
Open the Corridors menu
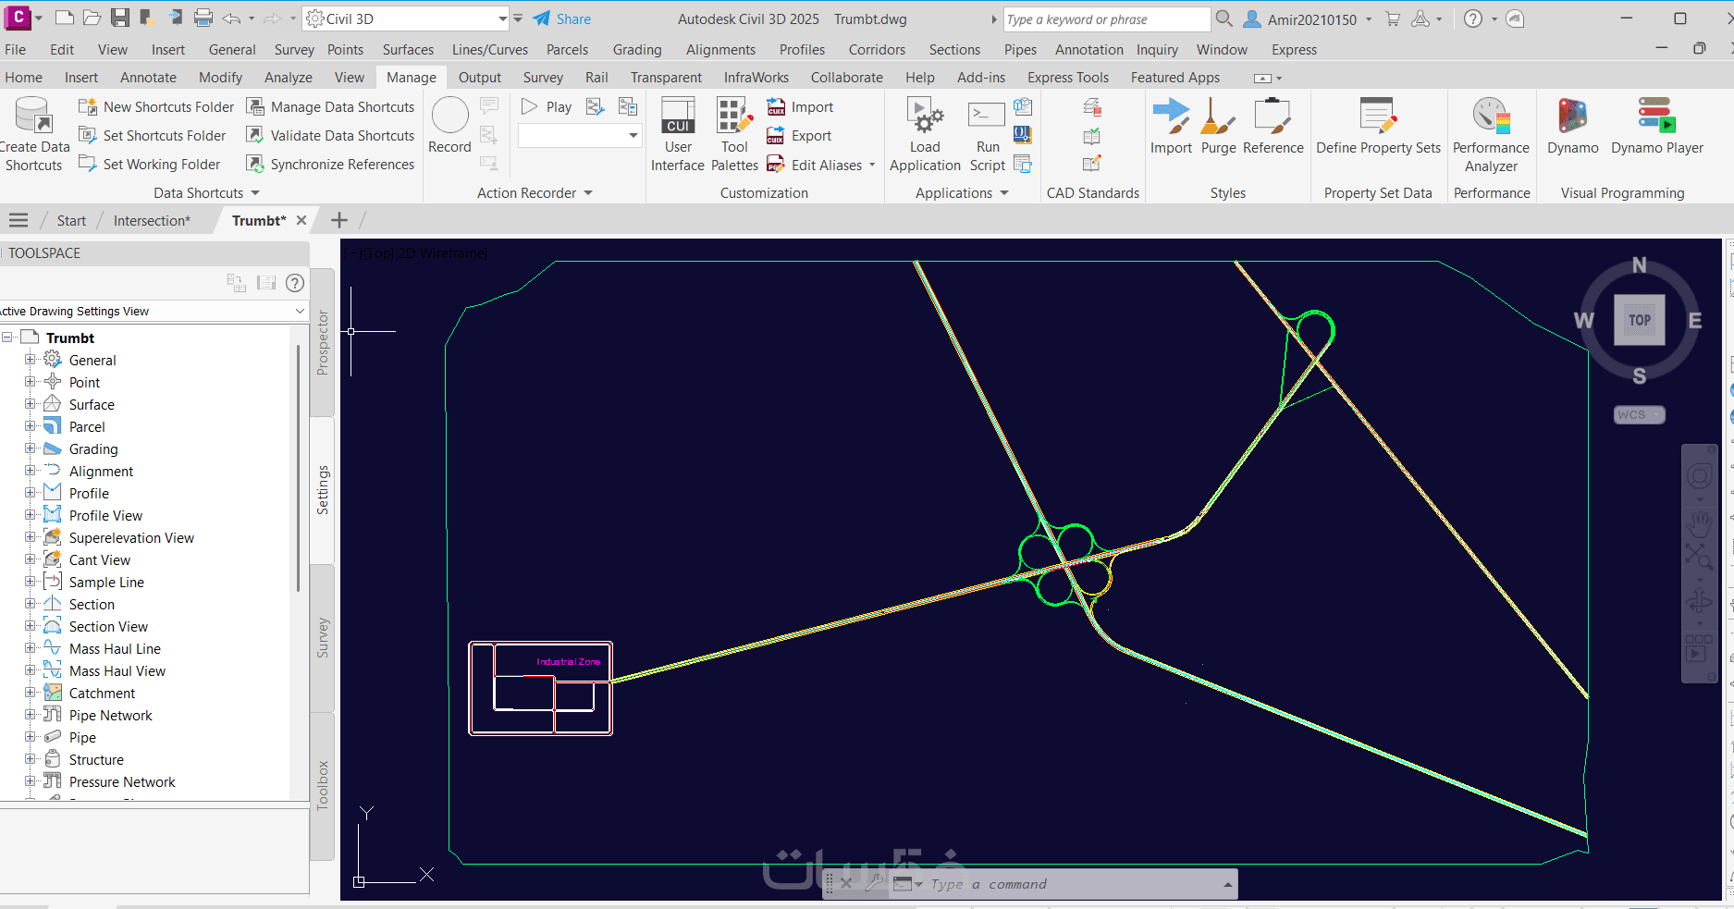(878, 50)
